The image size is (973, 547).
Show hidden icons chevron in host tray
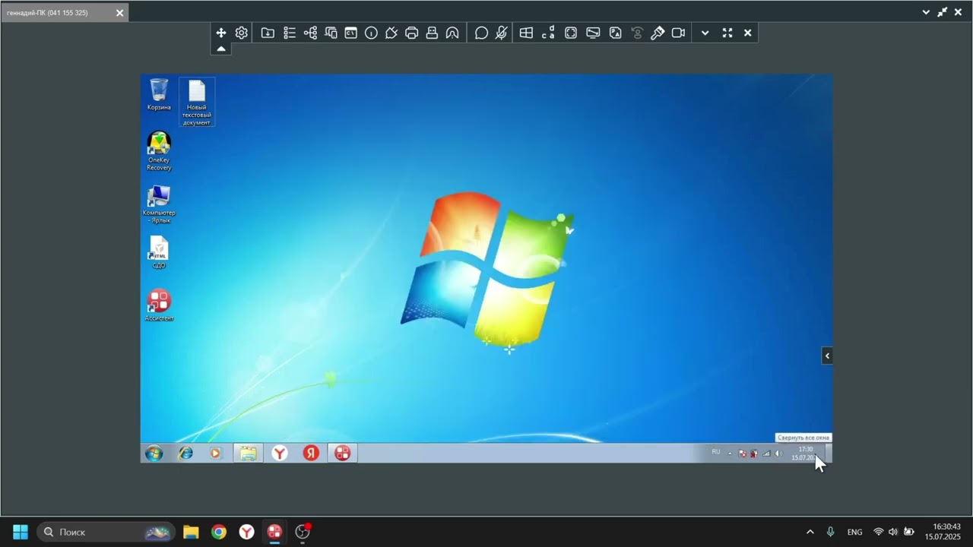[810, 532]
